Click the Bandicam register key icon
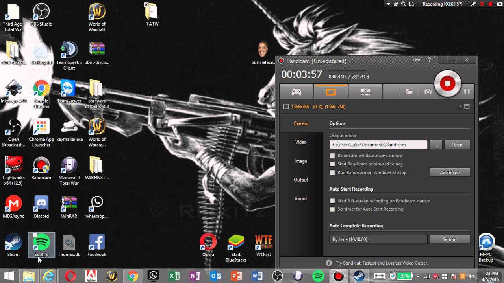Viewport: 504px width, 283px height. pyautogui.click(x=417, y=60)
